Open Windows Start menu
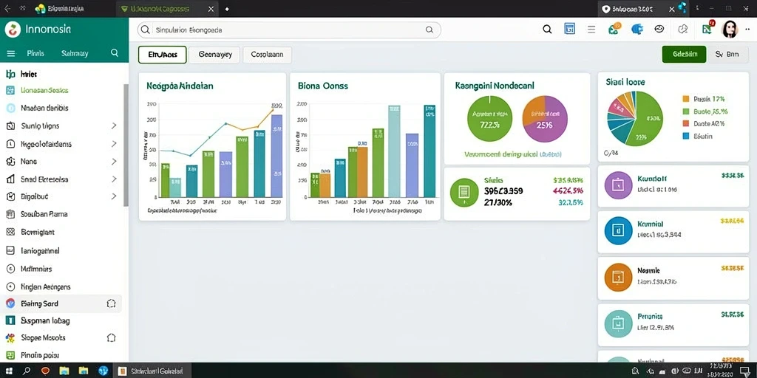Viewport: 757px width, 378px height. (9, 371)
